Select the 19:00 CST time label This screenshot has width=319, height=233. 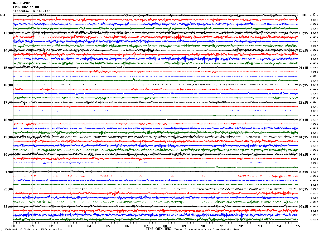pyautogui.click(x=8, y=137)
